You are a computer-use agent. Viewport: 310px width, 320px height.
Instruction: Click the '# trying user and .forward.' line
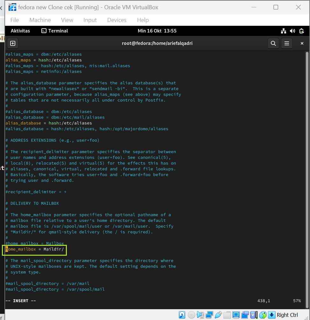[40, 181]
